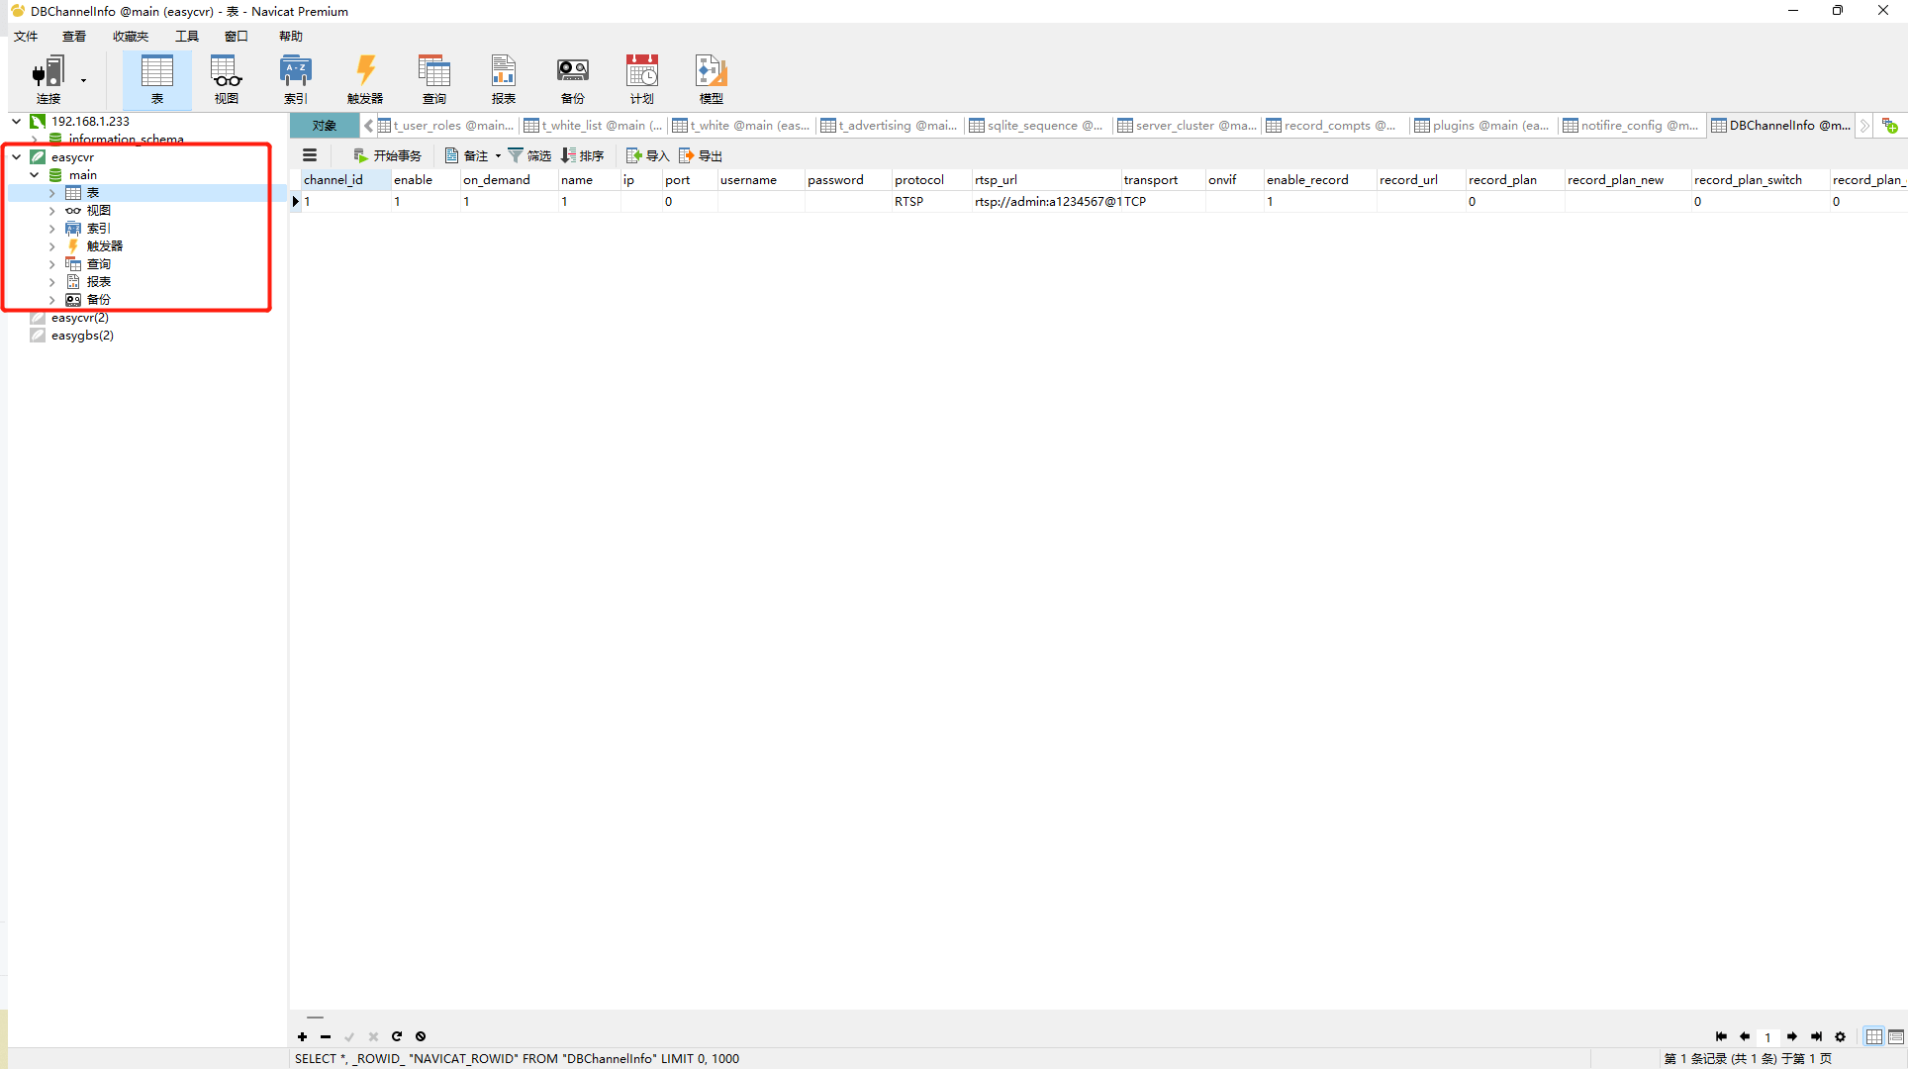This screenshot has width=1908, height=1069.
Task: Toggle the 筛选 (Filter) button
Action: tap(529, 155)
